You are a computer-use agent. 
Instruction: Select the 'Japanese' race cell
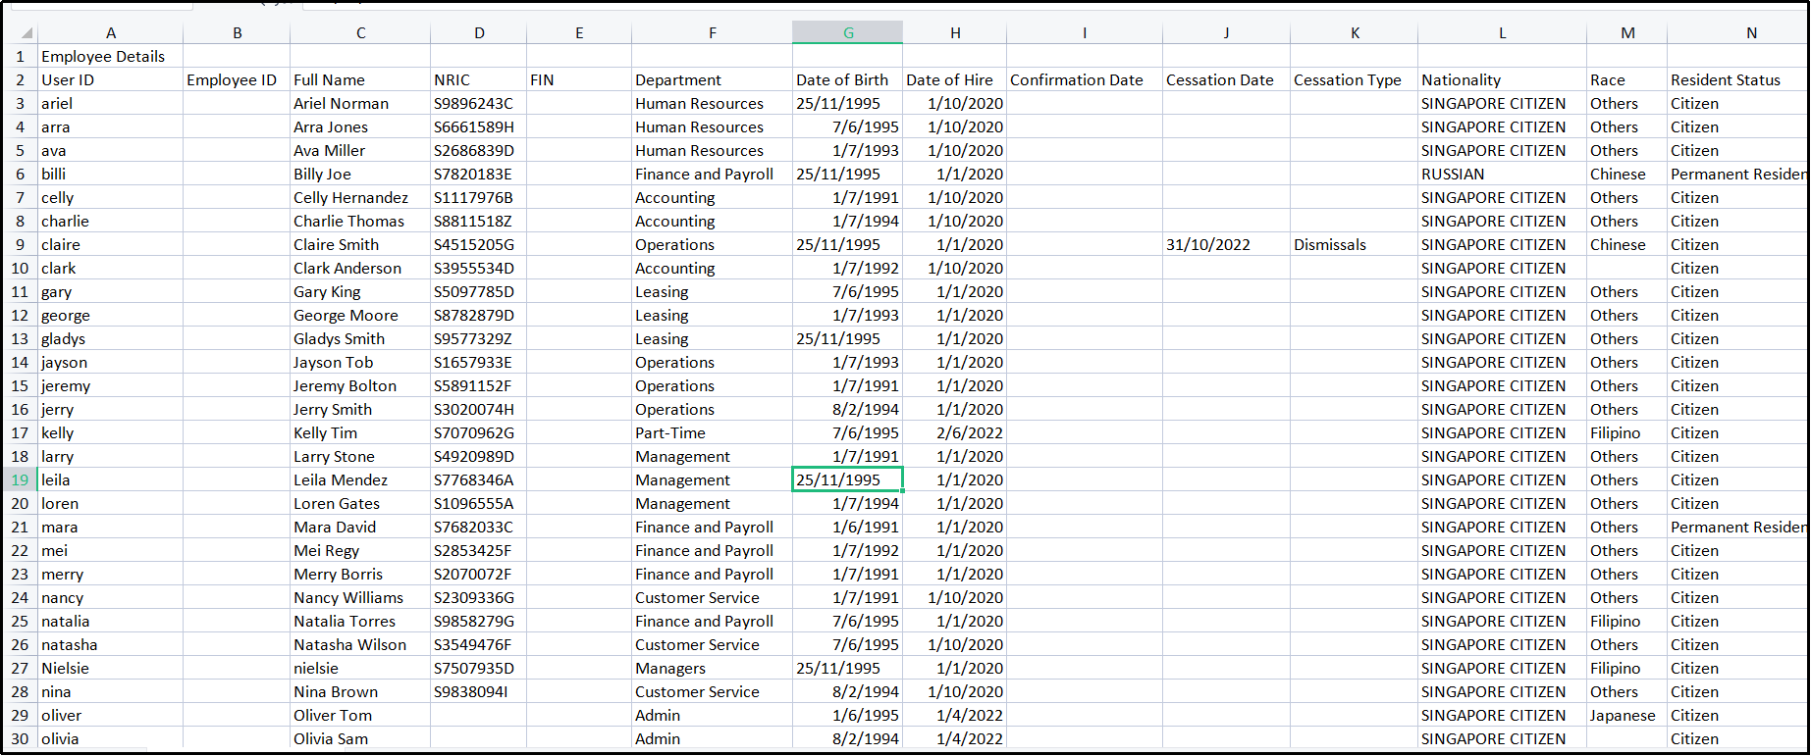tap(1627, 715)
